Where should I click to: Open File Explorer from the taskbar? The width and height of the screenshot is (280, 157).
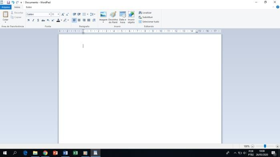coord(35,153)
